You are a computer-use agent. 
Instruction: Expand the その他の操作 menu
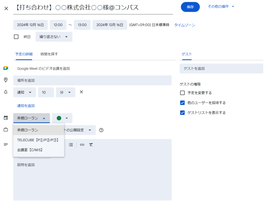click(x=221, y=7)
